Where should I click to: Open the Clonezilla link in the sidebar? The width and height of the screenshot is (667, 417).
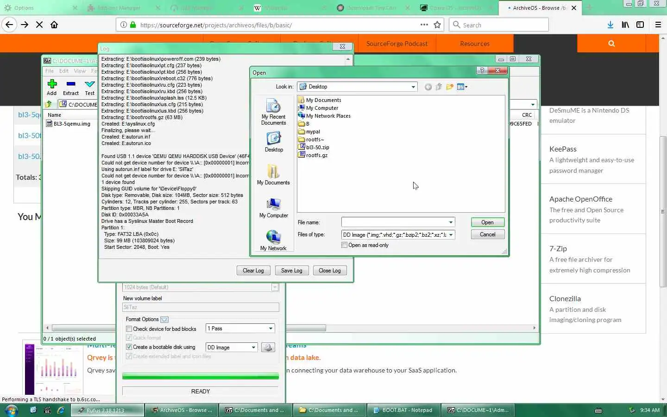565,299
